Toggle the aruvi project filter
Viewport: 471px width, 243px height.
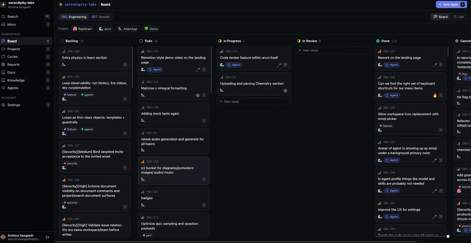105,29
